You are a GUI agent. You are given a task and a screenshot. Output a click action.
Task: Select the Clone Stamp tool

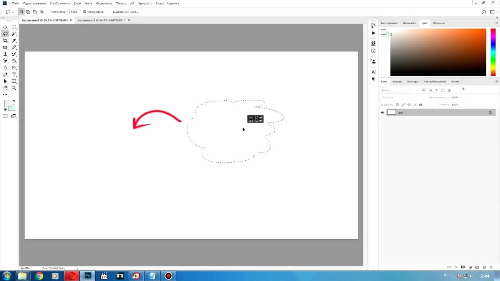5,54
